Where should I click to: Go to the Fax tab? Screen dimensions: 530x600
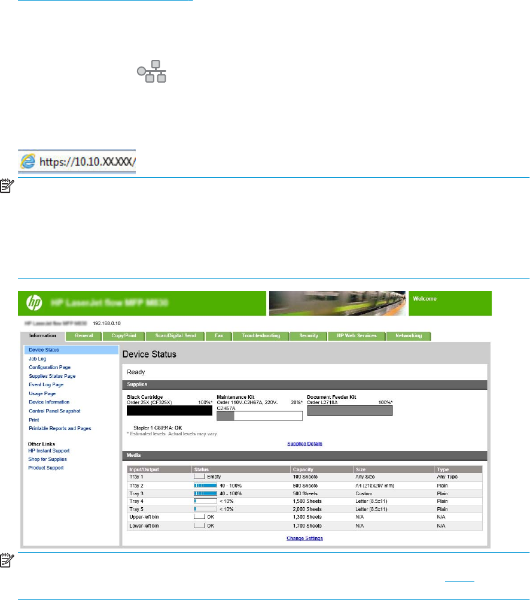tap(219, 336)
